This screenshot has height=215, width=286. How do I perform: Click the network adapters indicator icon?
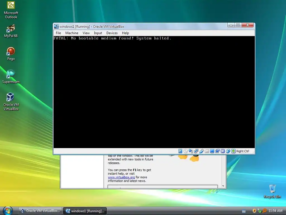(x=196, y=151)
